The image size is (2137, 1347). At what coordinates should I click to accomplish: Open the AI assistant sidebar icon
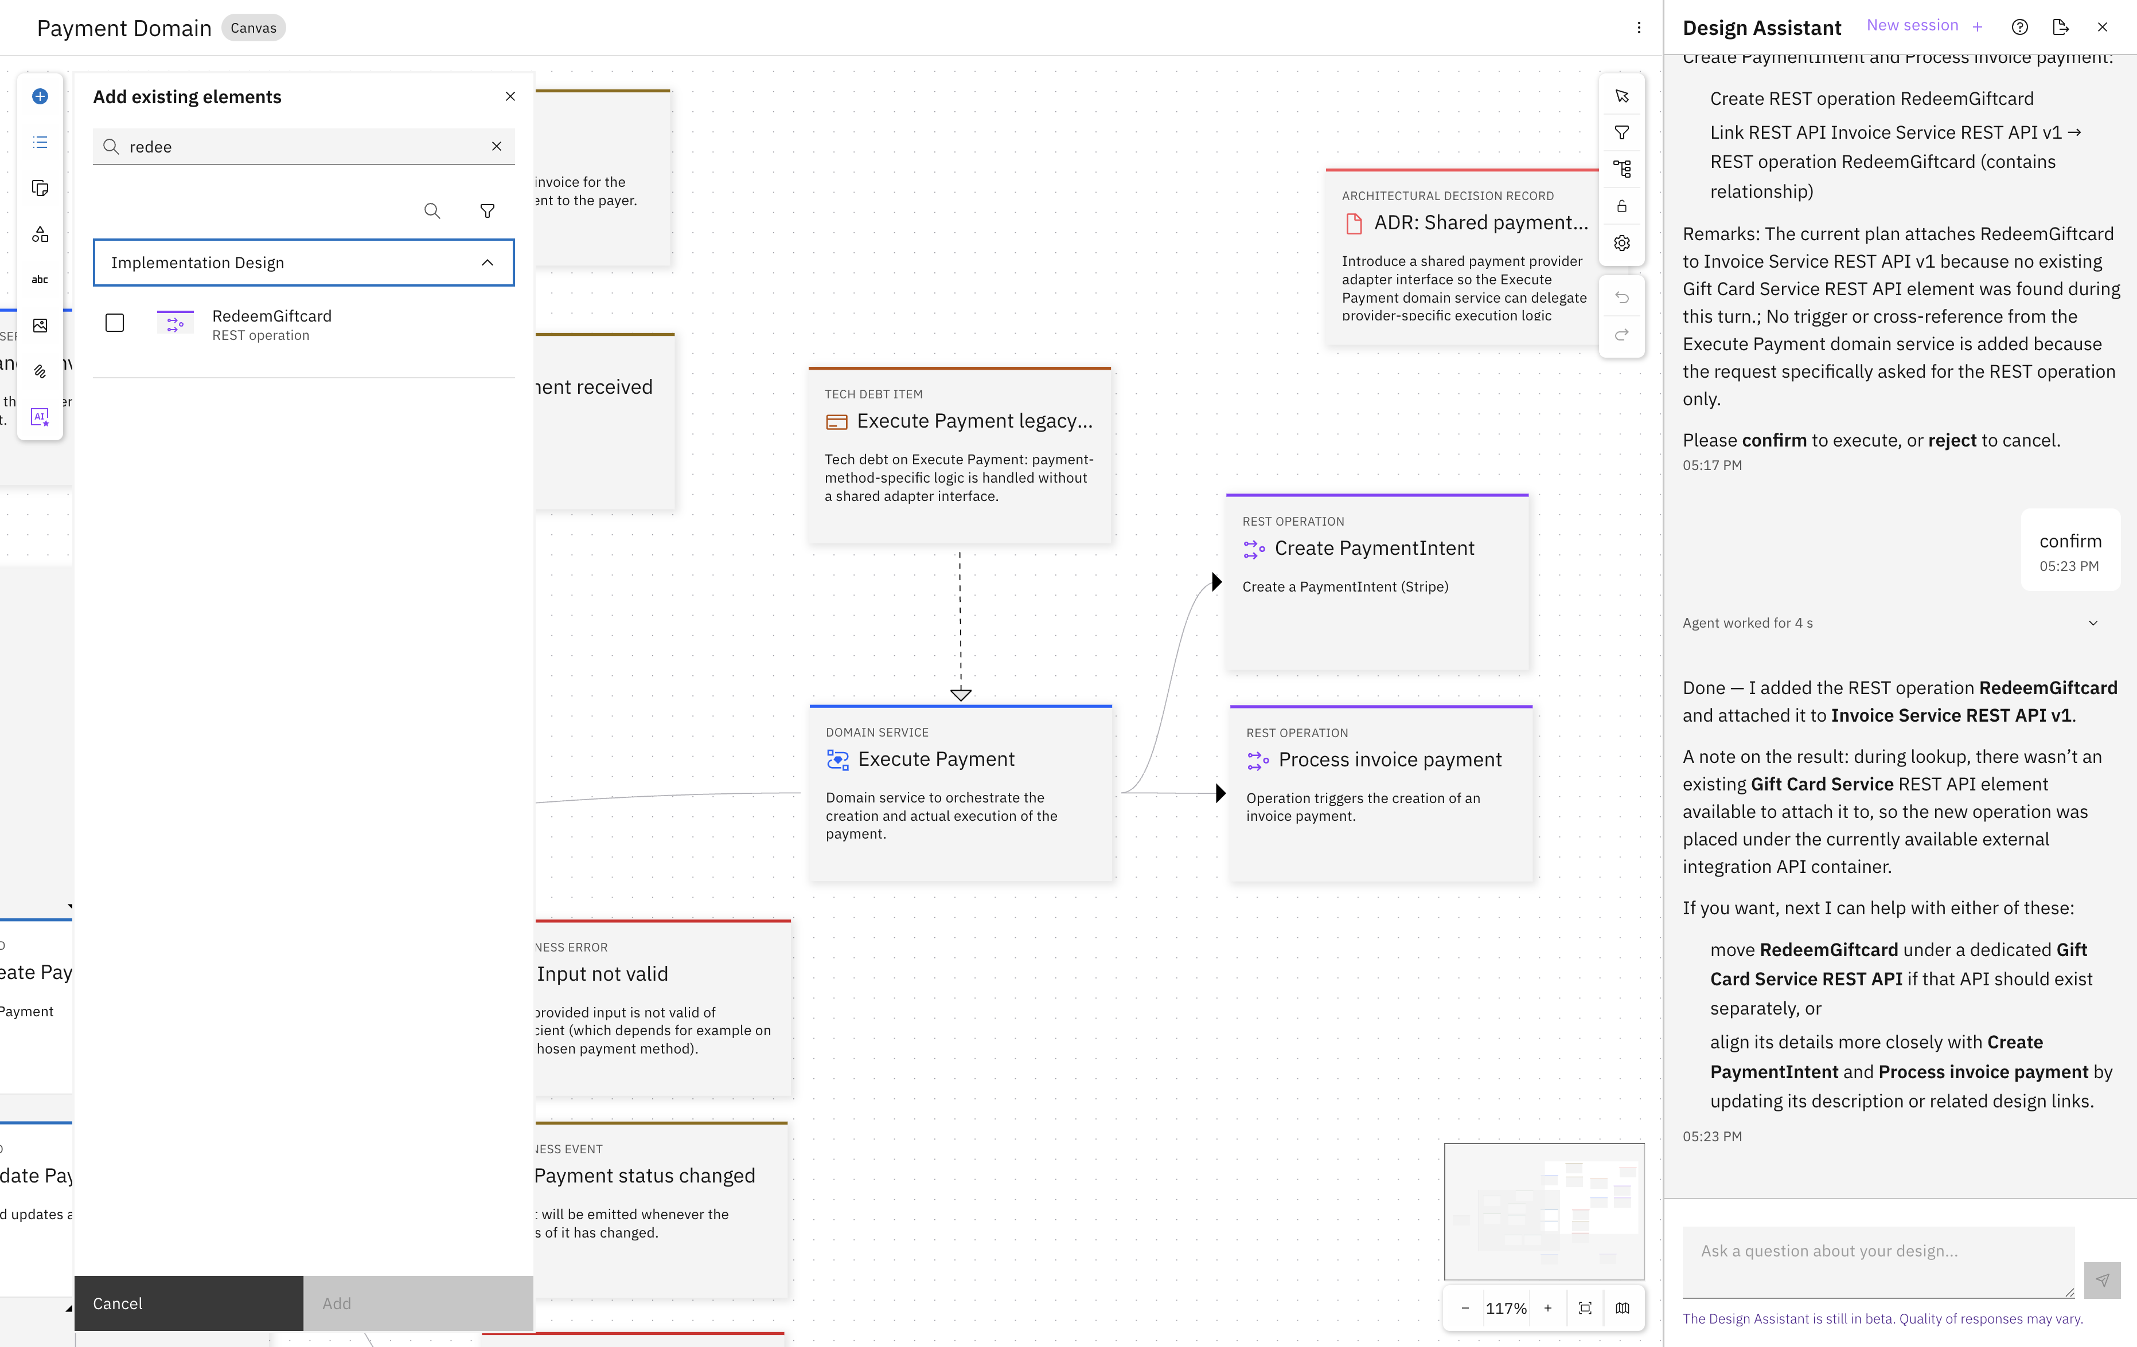[x=40, y=417]
